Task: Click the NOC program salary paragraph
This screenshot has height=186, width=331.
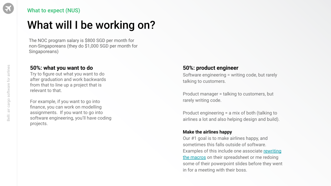Action: [83, 46]
